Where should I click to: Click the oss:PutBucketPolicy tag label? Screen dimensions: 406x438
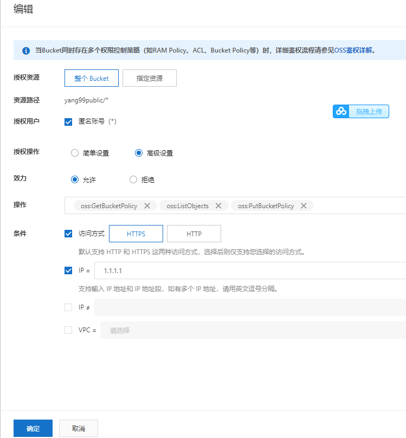click(266, 206)
